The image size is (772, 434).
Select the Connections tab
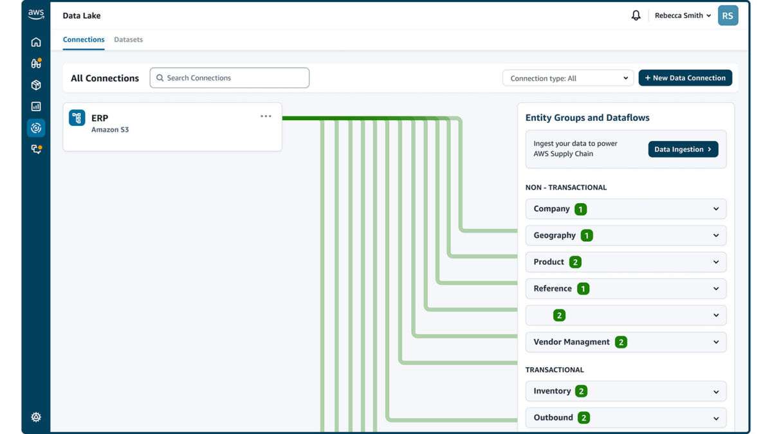83,39
